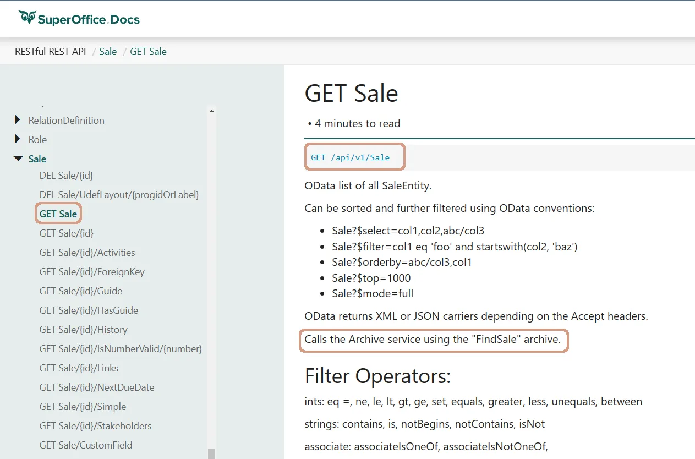The image size is (695, 459).
Task: Go to Sale breadcrumb link
Action: pos(108,52)
